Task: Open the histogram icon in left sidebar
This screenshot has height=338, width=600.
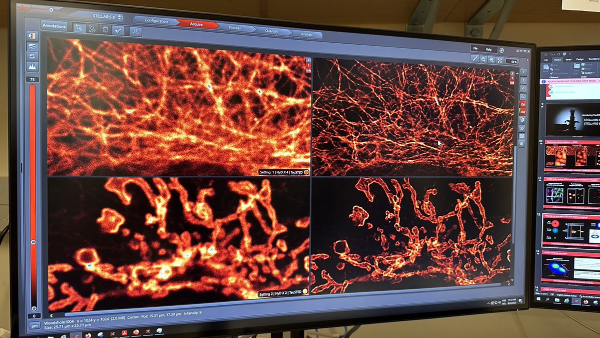Action: coord(32,66)
